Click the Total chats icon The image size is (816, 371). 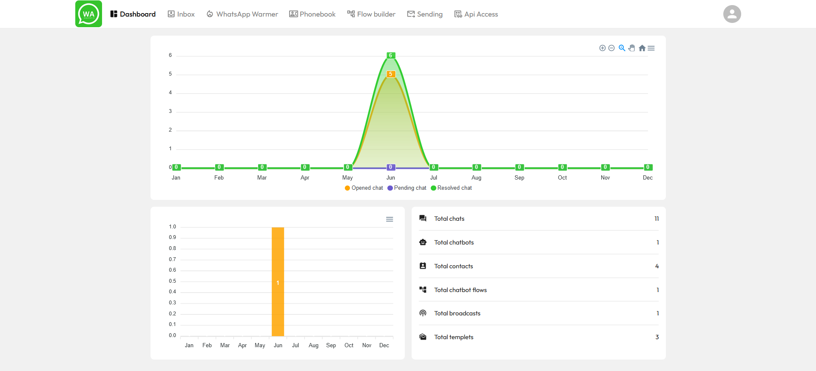tap(423, 219)
